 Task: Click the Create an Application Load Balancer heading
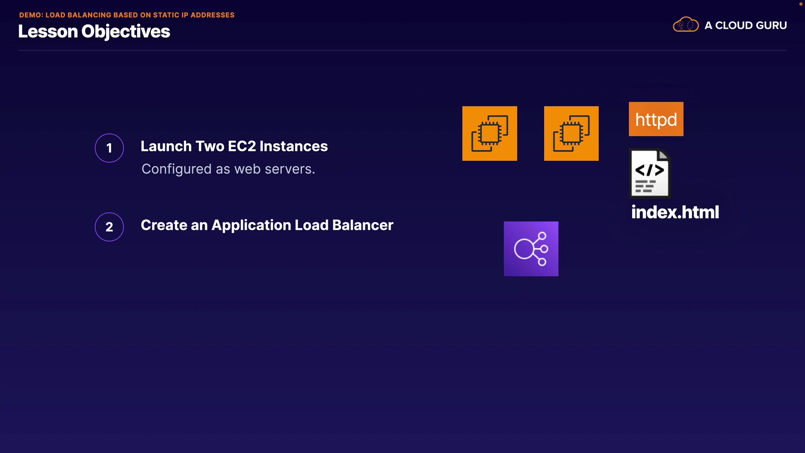click(267, 225)
